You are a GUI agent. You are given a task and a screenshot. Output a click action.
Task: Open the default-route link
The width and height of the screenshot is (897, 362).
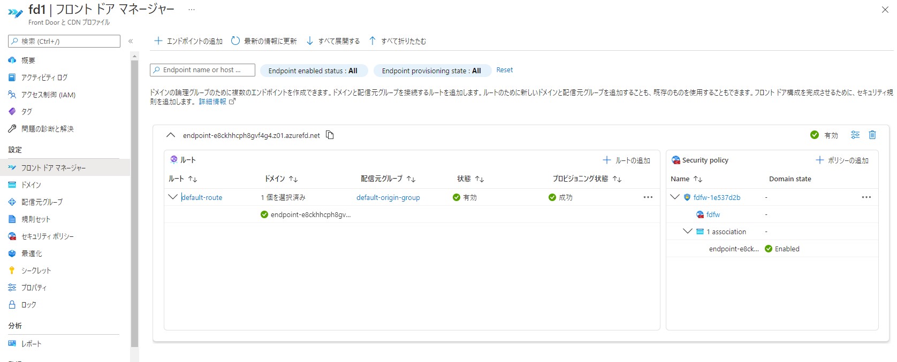click(x=202, y=197)
